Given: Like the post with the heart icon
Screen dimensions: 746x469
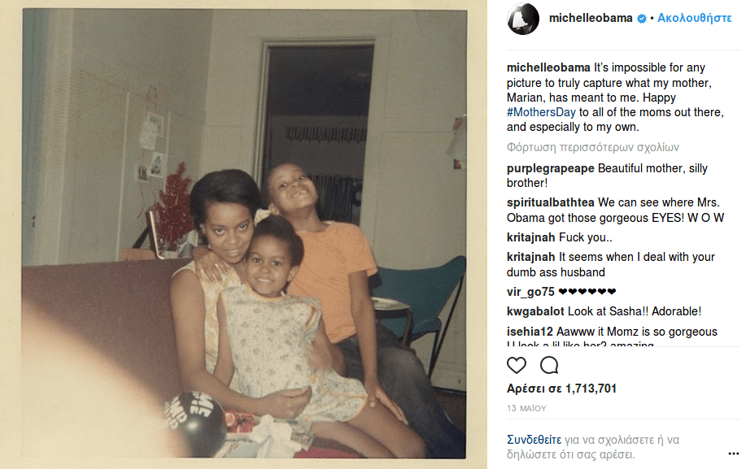Looking at the screenshot, I should point(517,365).
